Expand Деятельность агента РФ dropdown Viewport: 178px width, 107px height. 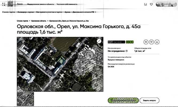(84, 12)
